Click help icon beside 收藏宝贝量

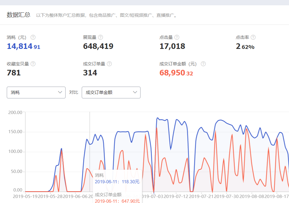33,64
